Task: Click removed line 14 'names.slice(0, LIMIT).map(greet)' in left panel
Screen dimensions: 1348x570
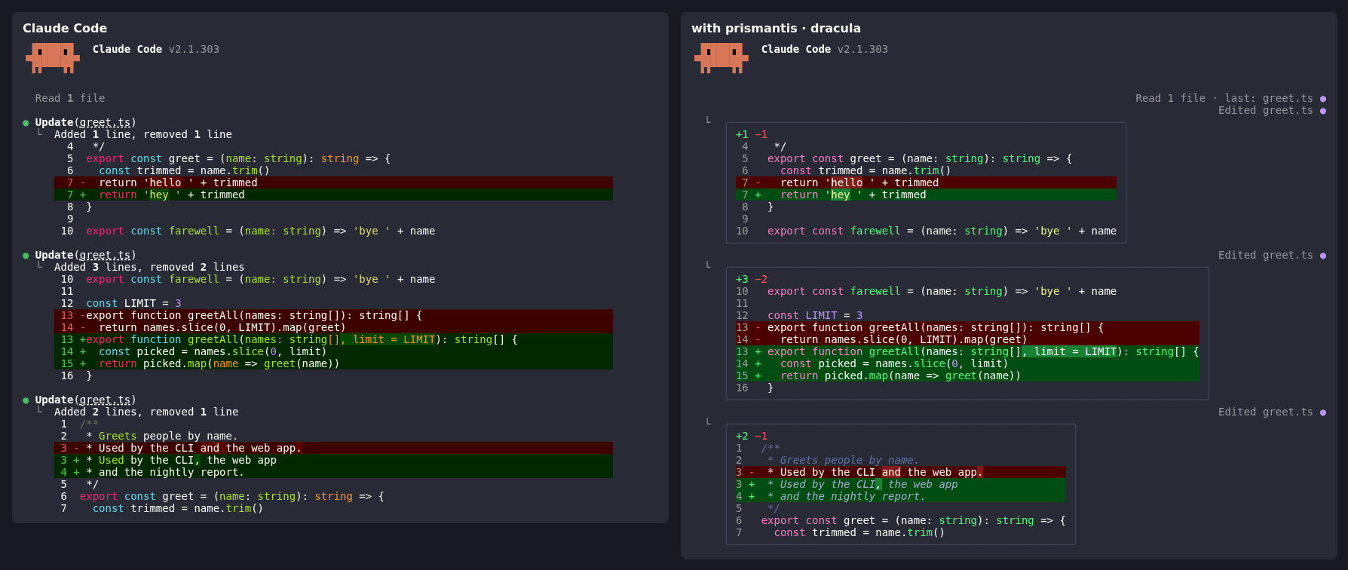Action: pos(333,327)
